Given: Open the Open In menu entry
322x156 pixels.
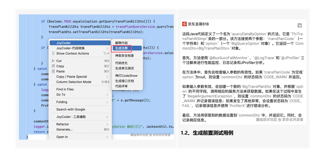Looking at the screenshot, I should (x=80, y=137).
